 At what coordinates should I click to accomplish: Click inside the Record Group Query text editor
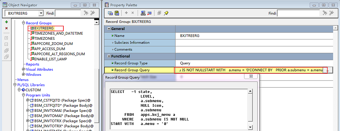(x=179, y=109)
